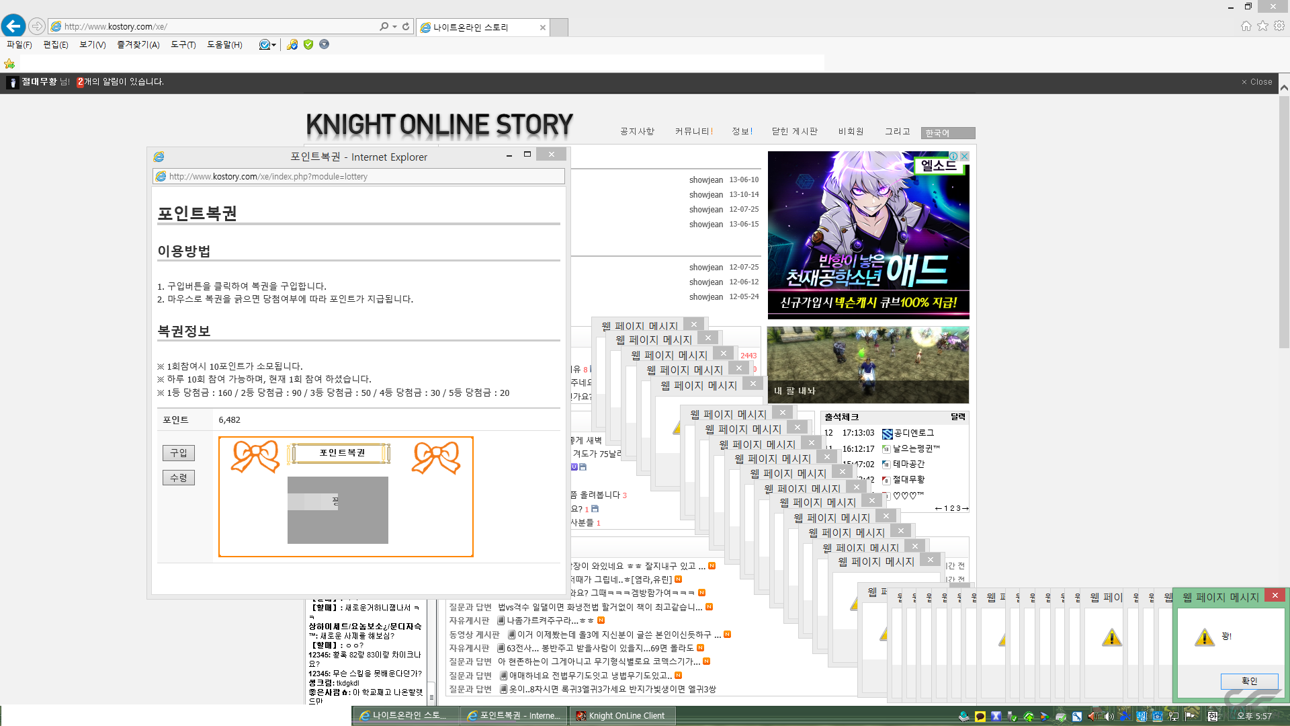Open the 도움말(H) menu
The height and width of the screenshot is (726, 1290).
[224, 44]
